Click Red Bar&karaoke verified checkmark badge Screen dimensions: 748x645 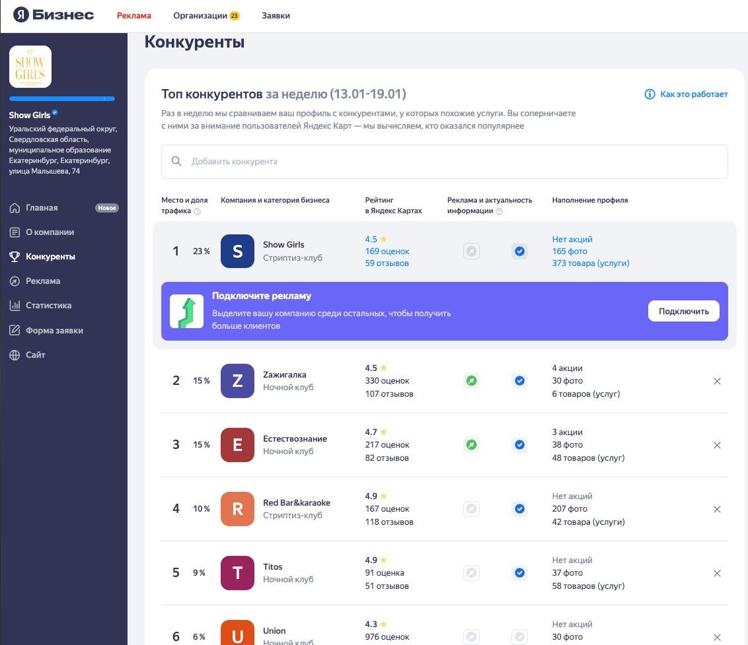(x=519, y=508)
